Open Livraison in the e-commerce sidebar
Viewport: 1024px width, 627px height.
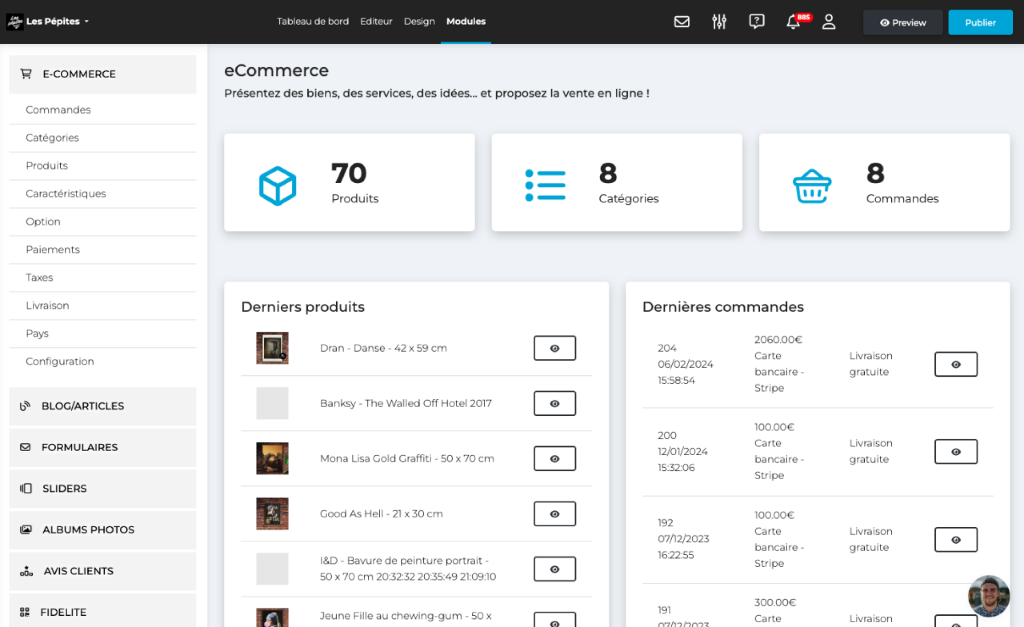[x=48, y=305]
